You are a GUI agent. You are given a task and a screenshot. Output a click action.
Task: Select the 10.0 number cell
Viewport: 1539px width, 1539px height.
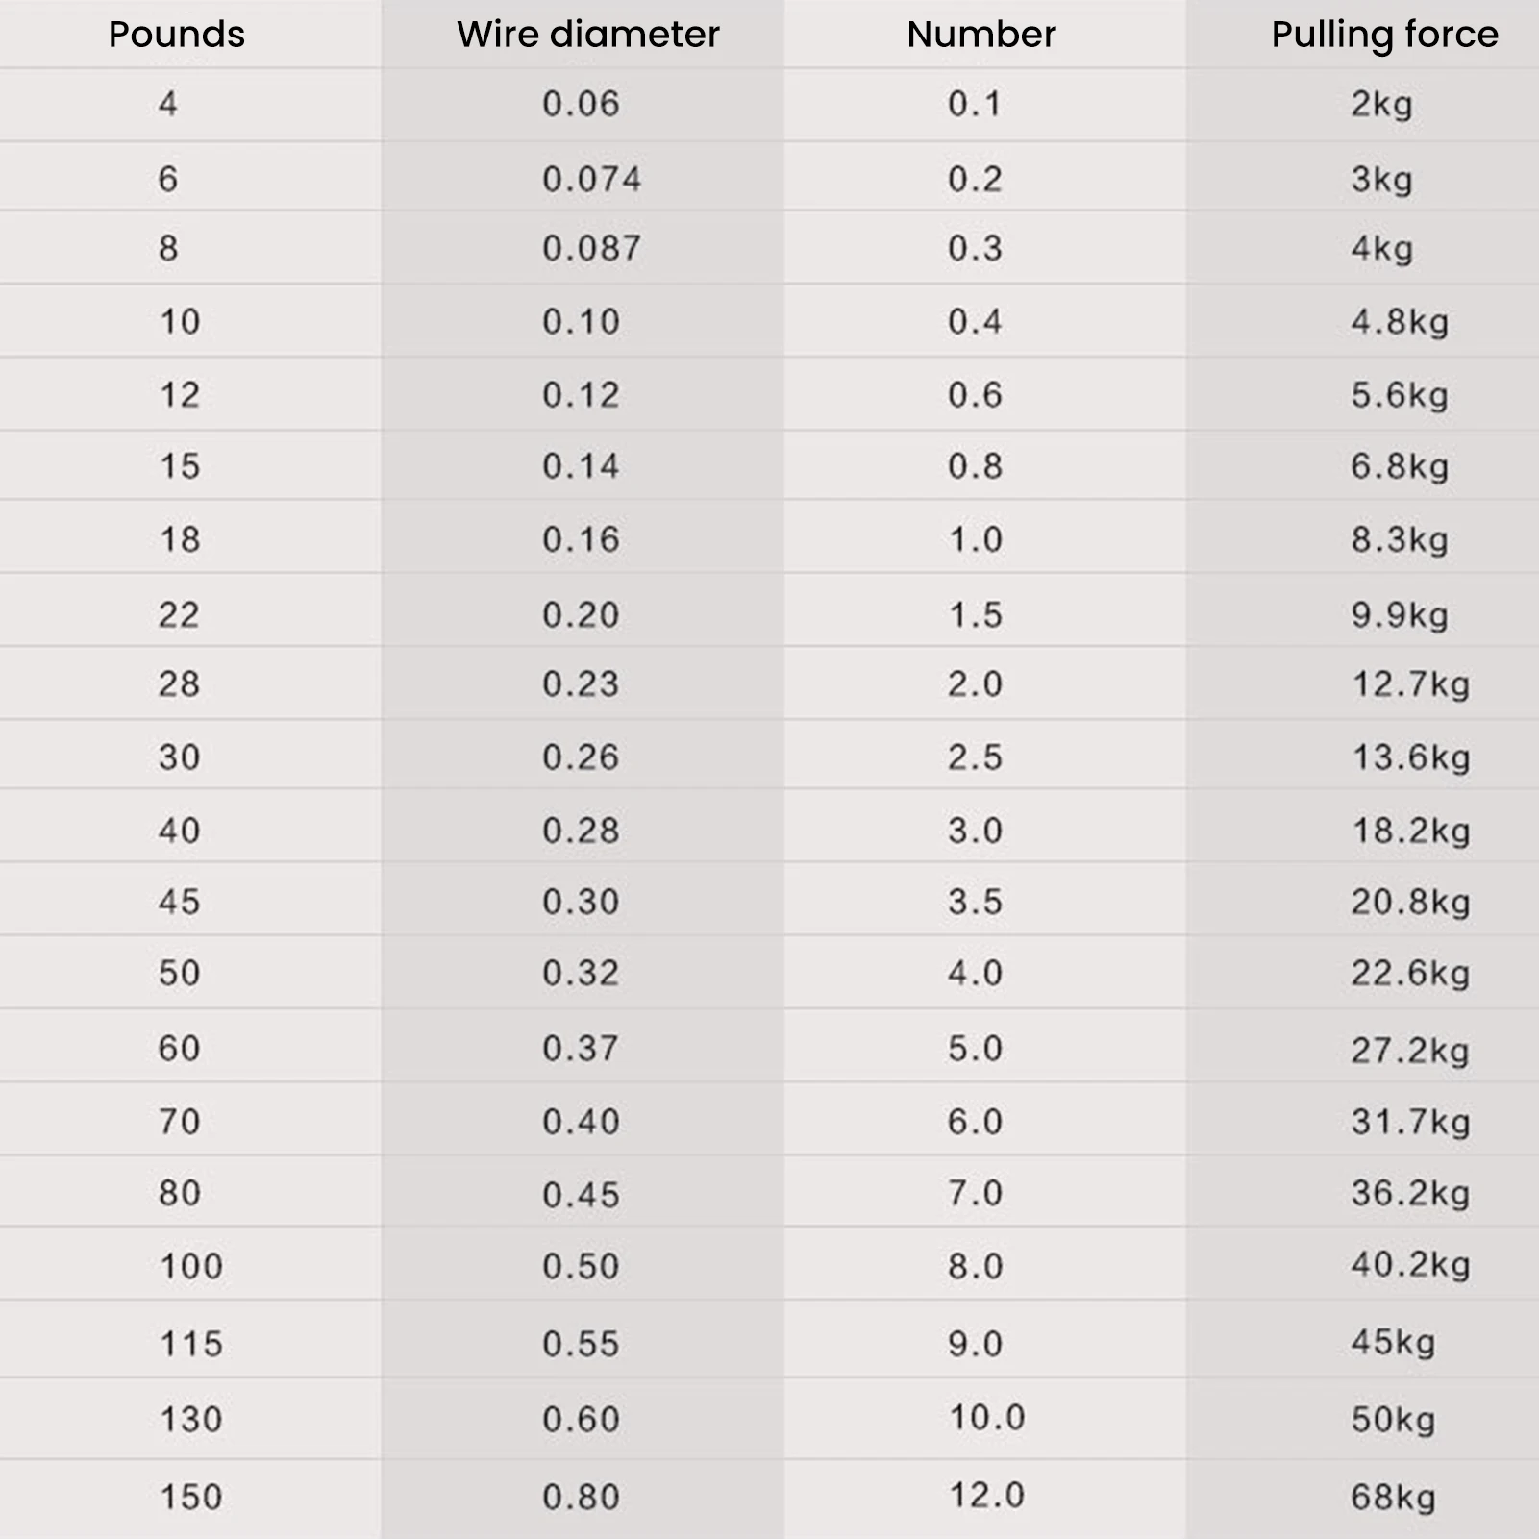[x=987, y=1417]
